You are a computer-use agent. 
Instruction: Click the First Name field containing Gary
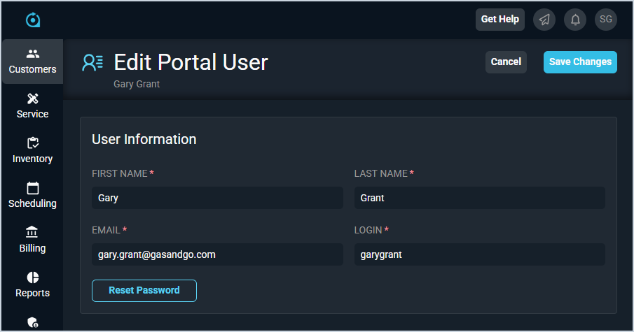coord(218,198)
